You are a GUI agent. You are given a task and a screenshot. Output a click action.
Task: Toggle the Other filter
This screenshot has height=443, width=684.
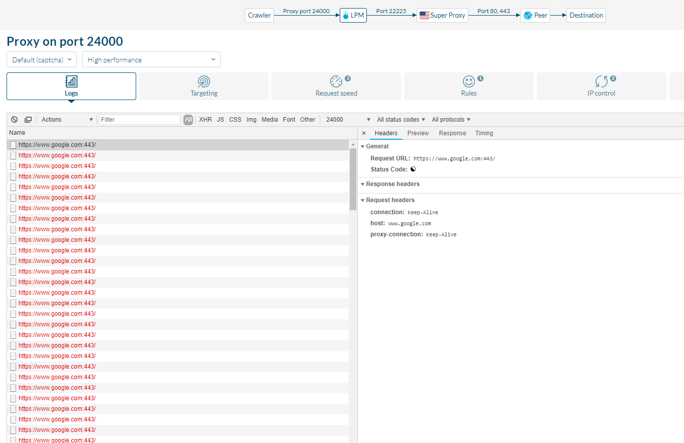(x=308, y=120)
